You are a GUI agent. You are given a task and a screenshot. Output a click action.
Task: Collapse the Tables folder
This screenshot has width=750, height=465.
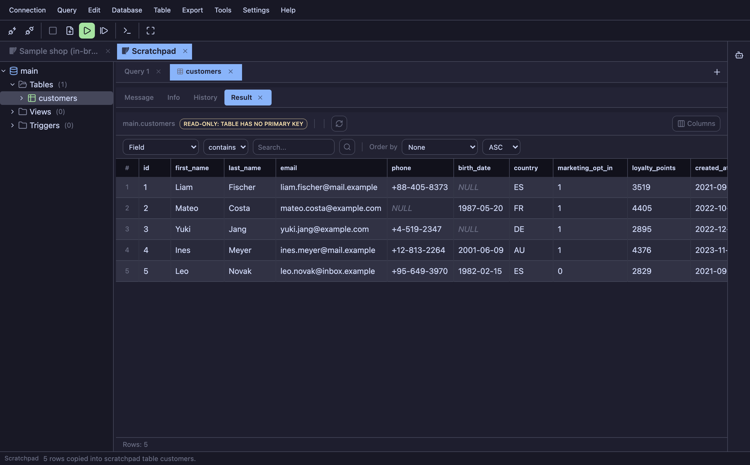coord(12,84)
